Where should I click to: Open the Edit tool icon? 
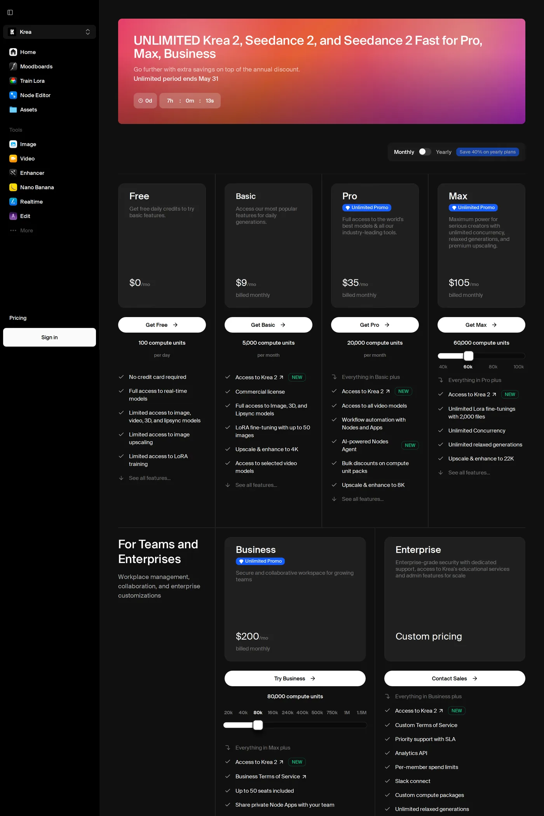tap(13, 216)
